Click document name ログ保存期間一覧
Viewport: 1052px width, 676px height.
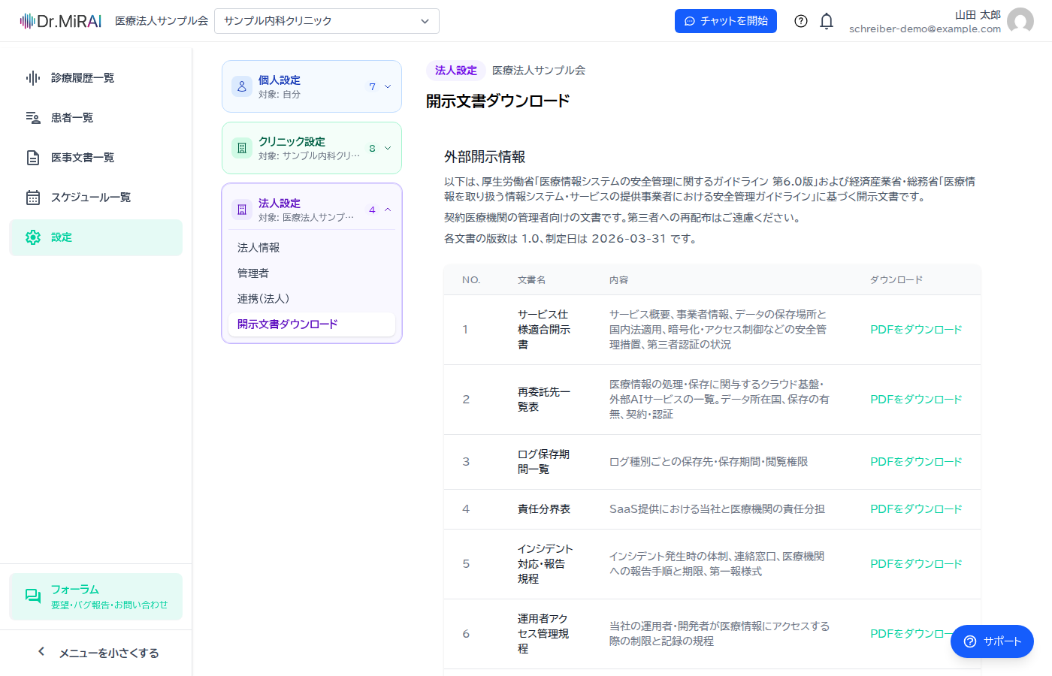point(543,462)
